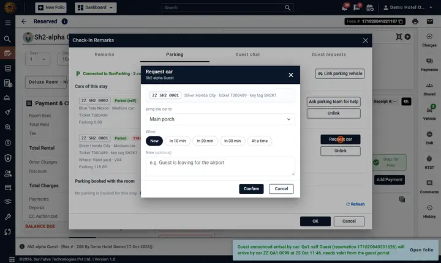This screenshot has height=263, width=441.
Task: Click the Request car button
Action: (341, 139)
